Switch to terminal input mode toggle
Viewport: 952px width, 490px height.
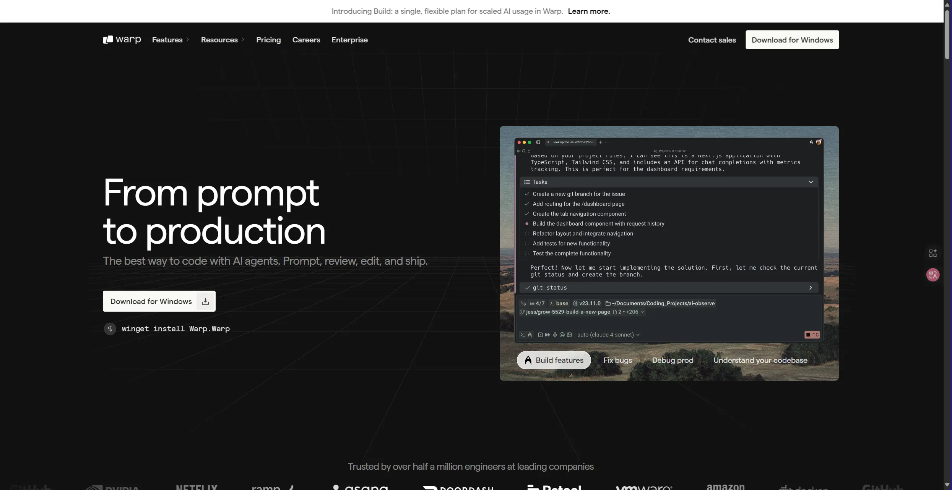(x=522, y=335)
